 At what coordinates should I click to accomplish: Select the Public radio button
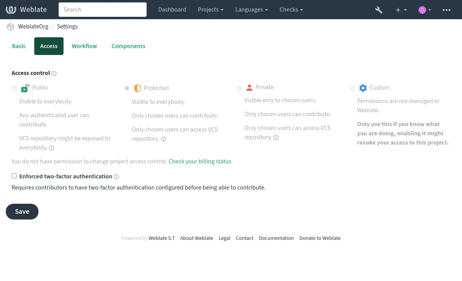14,88
